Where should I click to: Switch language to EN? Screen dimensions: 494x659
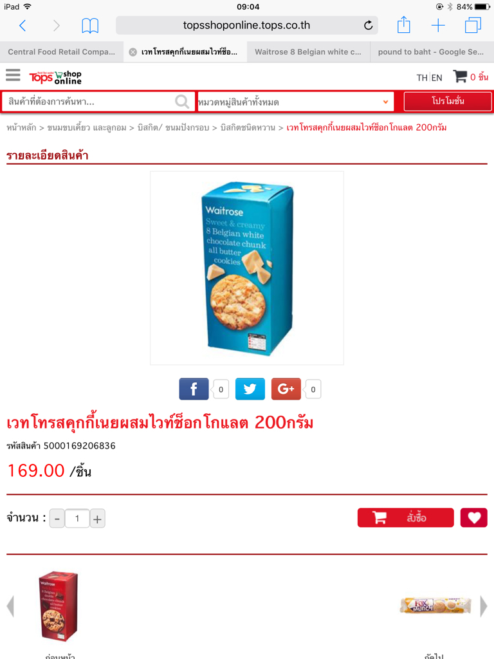pyautogui.click(x=437, y=78)
